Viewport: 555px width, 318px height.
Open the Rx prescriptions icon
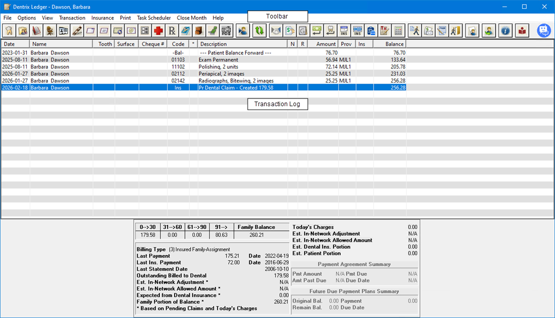click(x=172, y=31)
